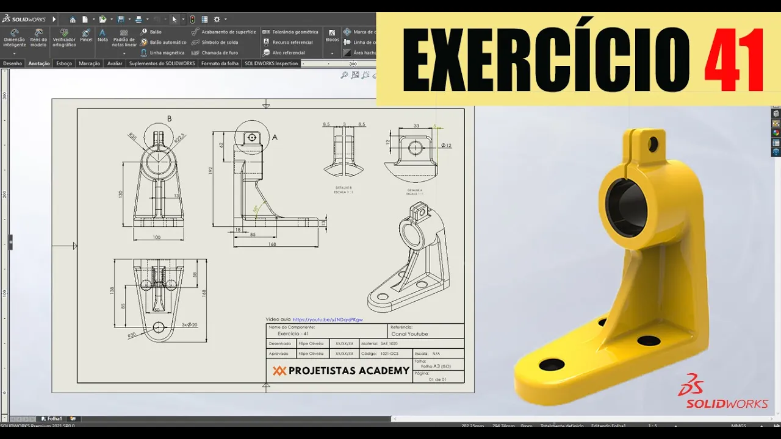This screenshot has height=439, width=781.
Task: Add a Balão annotation
Action: pos(151,32)
